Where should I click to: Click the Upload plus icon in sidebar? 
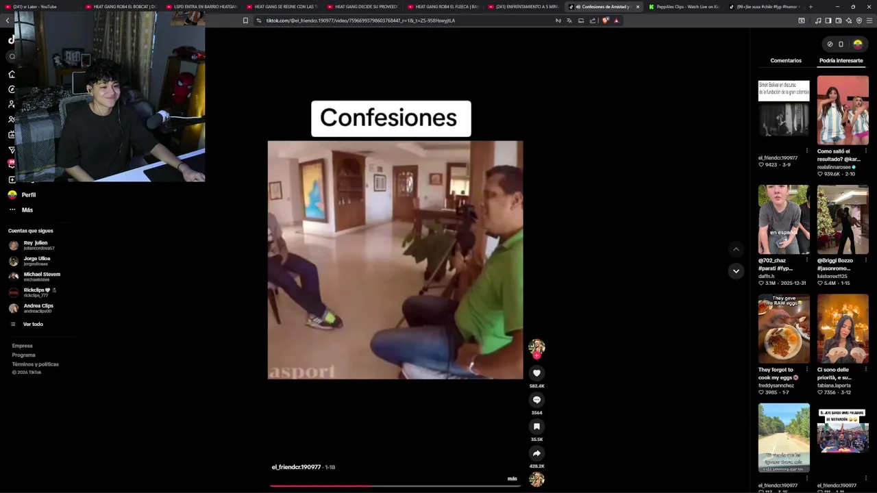tap(12, 179)
